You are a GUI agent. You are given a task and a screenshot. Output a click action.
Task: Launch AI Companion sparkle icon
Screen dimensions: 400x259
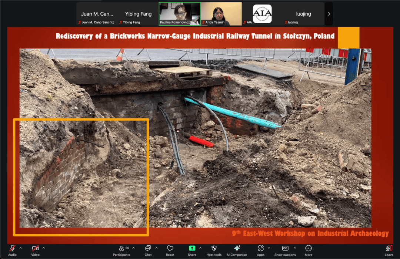tap(237, 248)
